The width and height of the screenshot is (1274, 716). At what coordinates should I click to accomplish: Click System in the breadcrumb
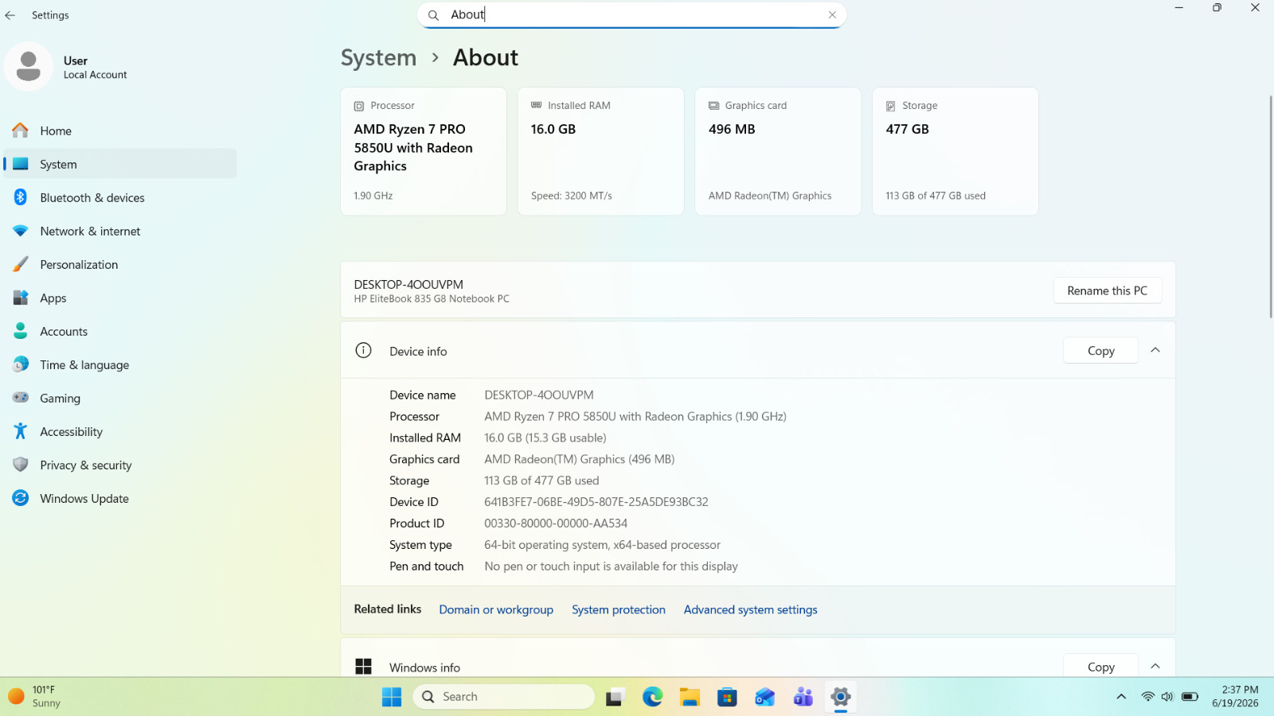point(378,58)
